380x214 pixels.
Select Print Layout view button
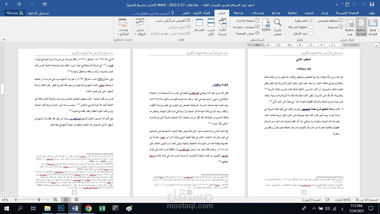[361, 27]
